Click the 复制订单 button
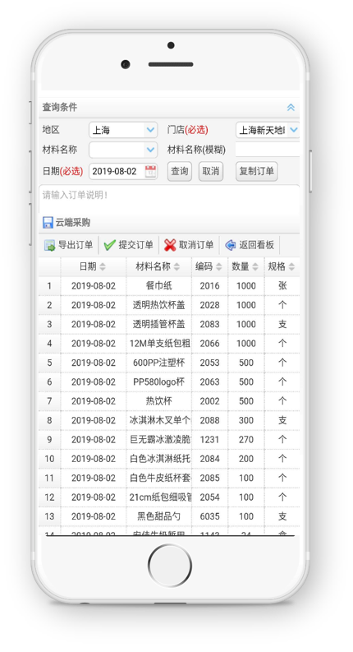Screen dimensions: 353x652 257,171
